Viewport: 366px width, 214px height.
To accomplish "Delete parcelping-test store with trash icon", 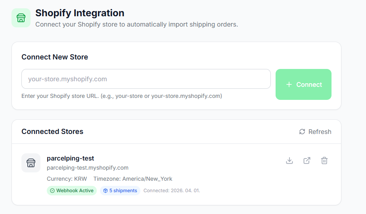I will [324, 160].
